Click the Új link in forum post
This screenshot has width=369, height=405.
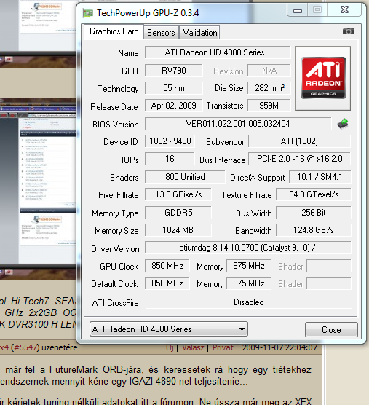pyautogui.click(x=170, y=347)
